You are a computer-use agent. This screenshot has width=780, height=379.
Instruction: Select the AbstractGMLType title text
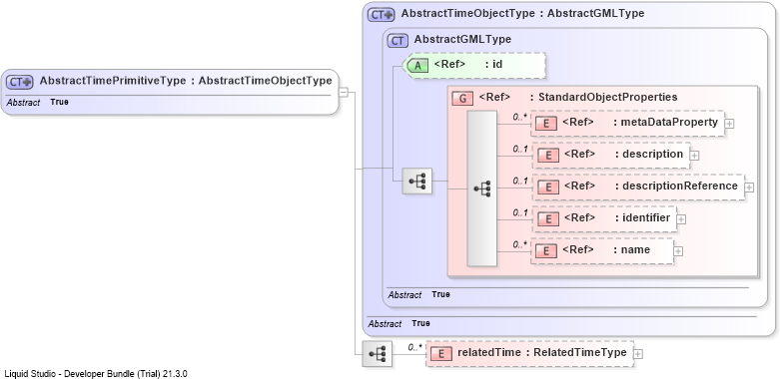(x=462, y=39)
